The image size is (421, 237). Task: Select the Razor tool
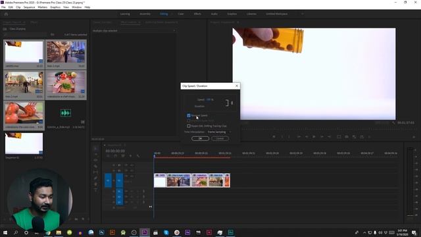(95, 166)
